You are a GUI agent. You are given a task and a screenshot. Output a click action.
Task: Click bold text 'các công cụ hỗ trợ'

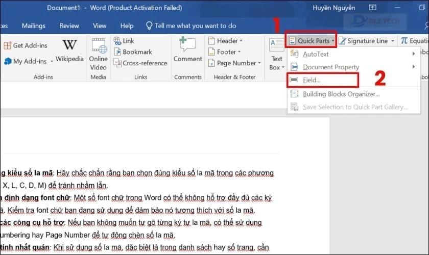coord(32,222)
